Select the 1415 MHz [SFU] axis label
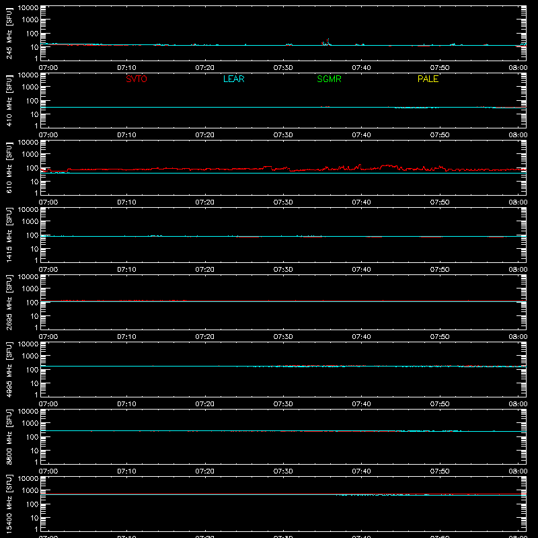This screenshot has height=538, width=538. [9, 235]
